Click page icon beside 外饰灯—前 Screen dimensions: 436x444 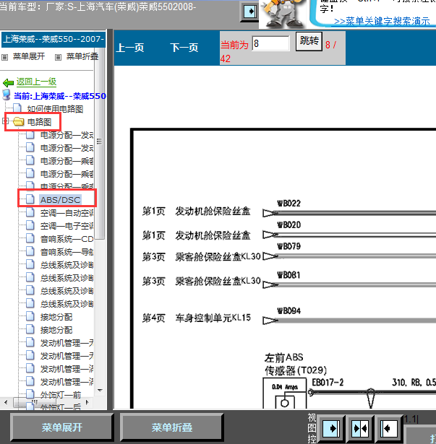(x=30, y=394)
